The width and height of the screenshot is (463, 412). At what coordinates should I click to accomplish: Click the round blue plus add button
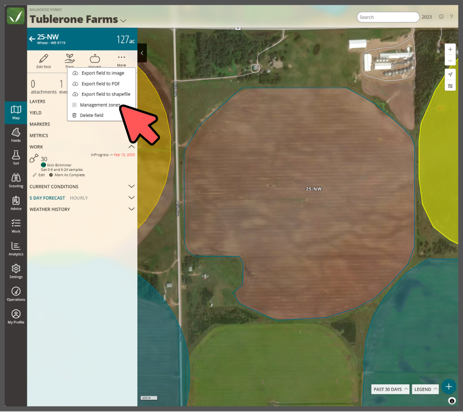pyautogui.click(x=448, y=387)
